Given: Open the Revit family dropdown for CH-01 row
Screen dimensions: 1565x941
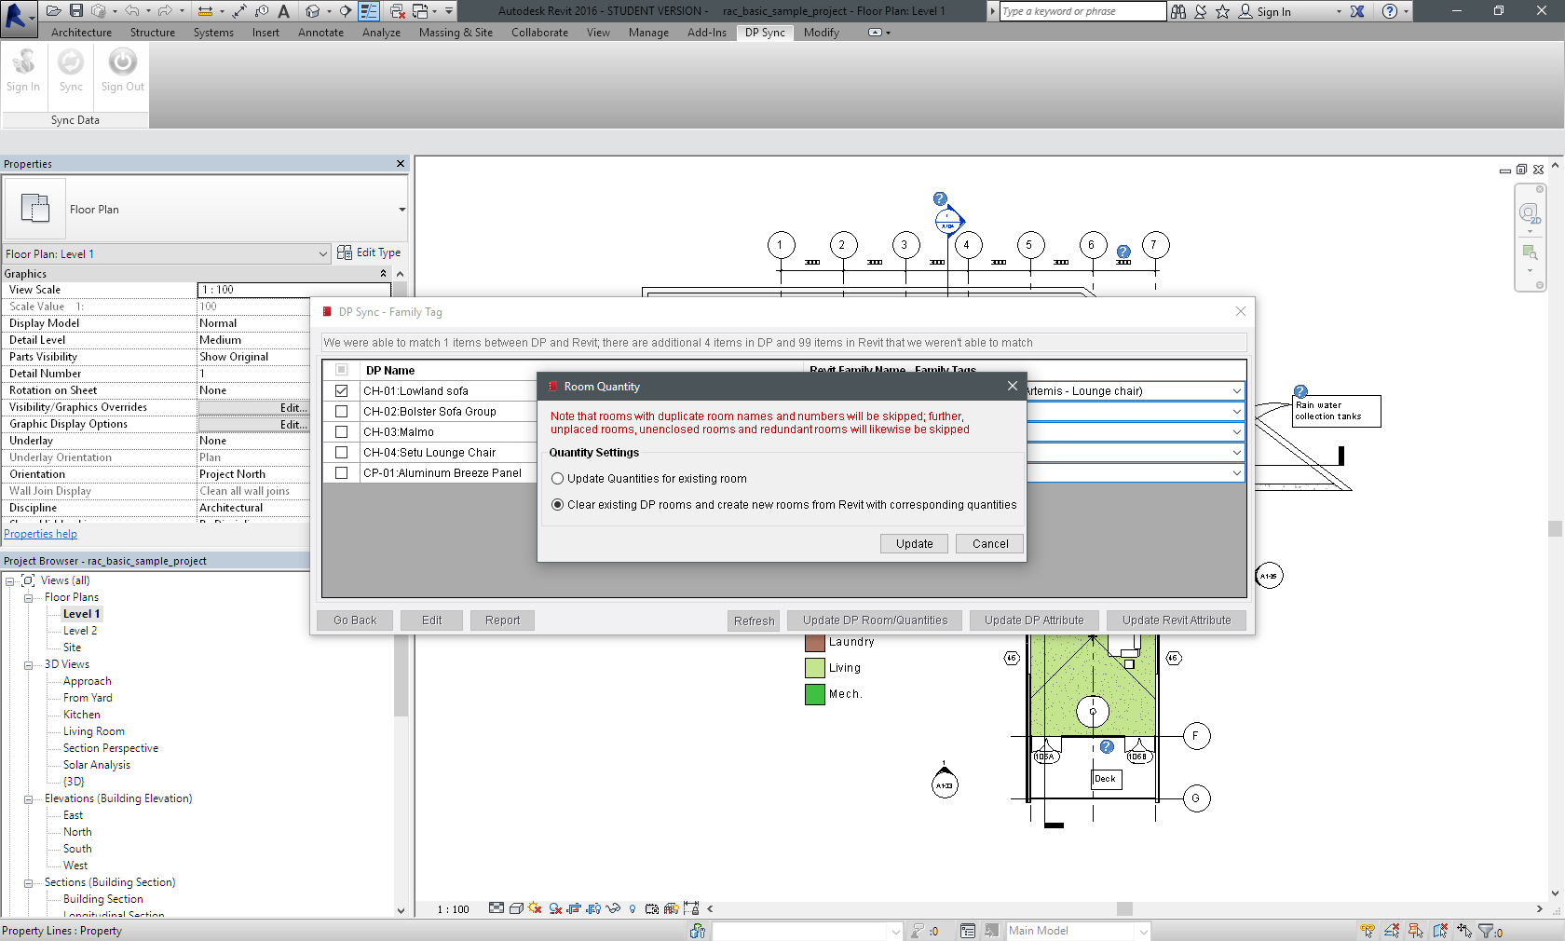Looking at the screenshot, I should coord(1236,391).
